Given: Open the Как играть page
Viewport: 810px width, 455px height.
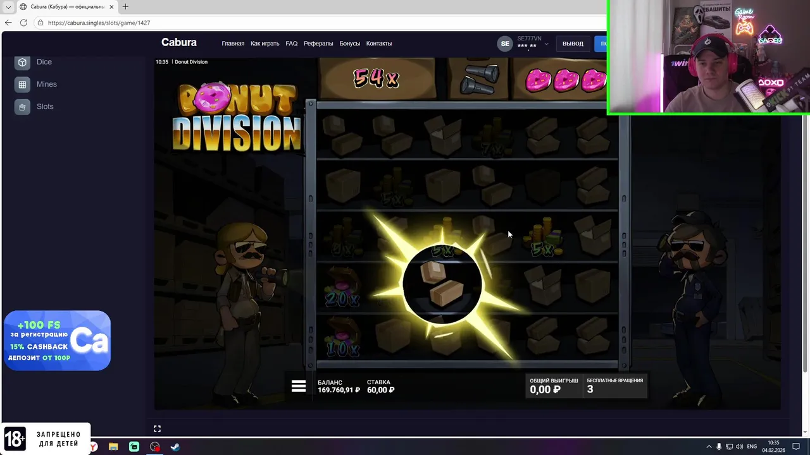Looking at the screenshot, I should point(265,44).
